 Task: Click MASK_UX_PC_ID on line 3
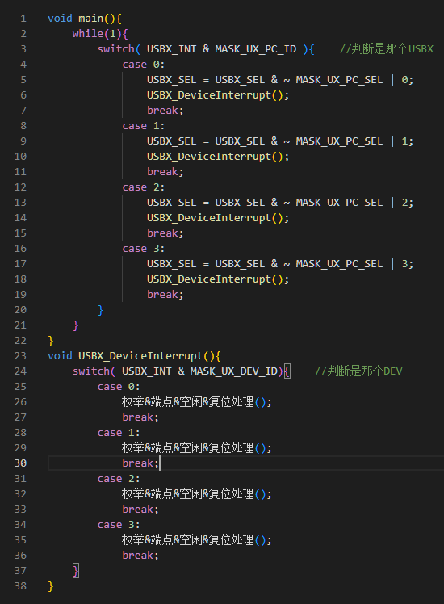tap(256, 49)
